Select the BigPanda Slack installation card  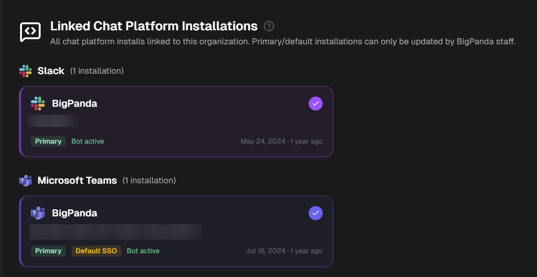click(x=175, y=121)
